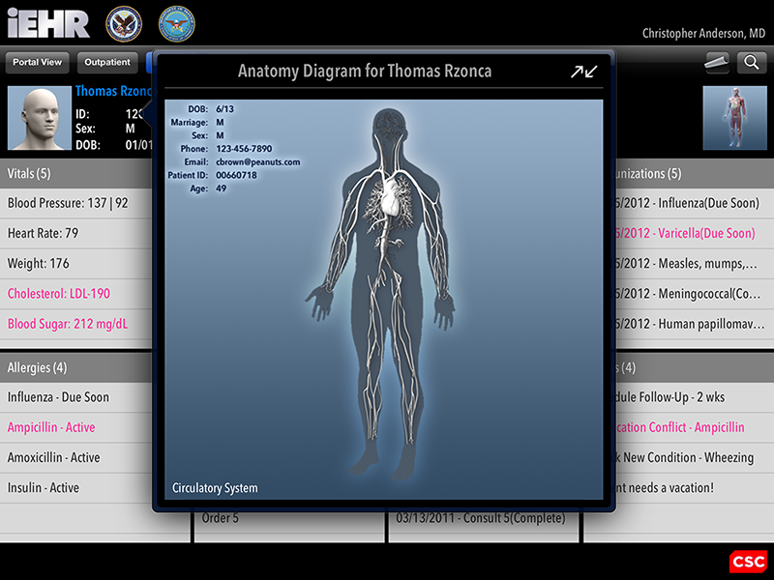Open the patient head avatar photo

tap(40, 118)
